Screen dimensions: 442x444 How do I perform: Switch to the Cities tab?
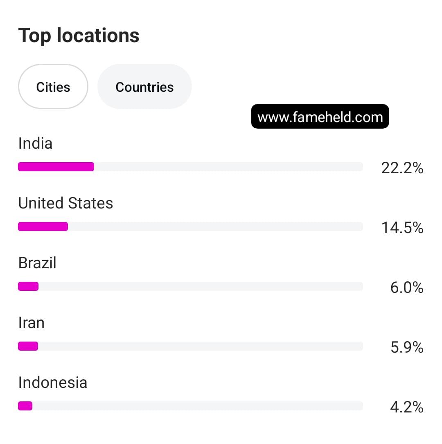click(53, 87)
